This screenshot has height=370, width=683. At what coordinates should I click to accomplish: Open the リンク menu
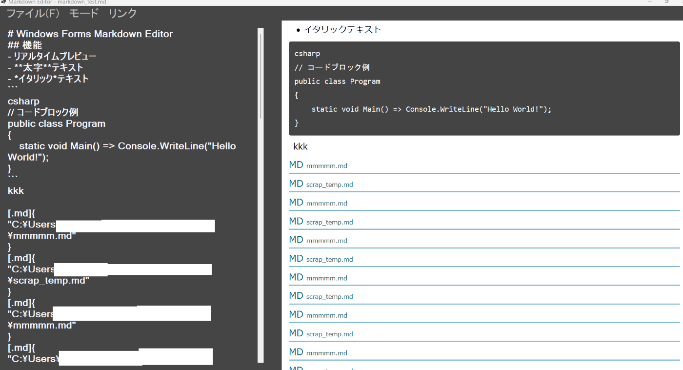(122, 13)
